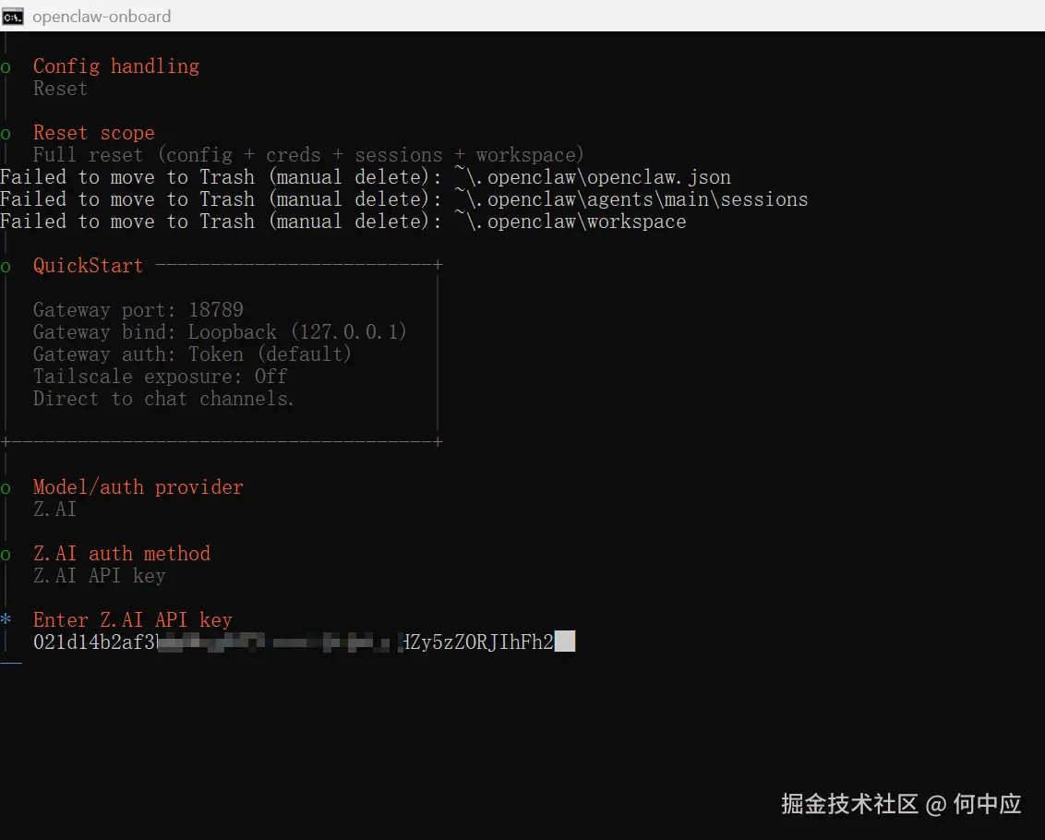Screen dimensions: 1045x840
Task: Click the 'Z.AI API key' method value
Action: [100, 575]
